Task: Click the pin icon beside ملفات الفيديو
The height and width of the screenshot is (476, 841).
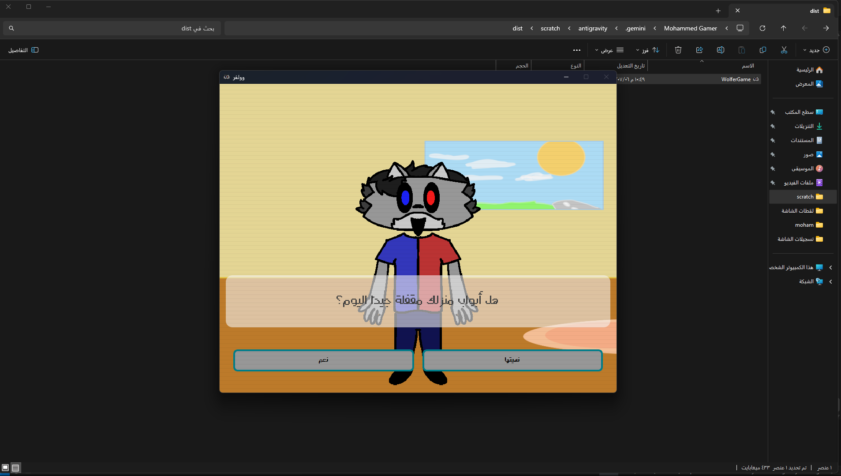Action: click(773, 183)
